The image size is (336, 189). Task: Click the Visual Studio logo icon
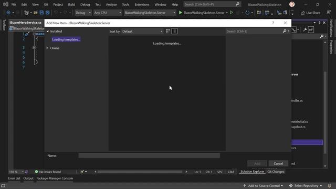coord(6,4)
